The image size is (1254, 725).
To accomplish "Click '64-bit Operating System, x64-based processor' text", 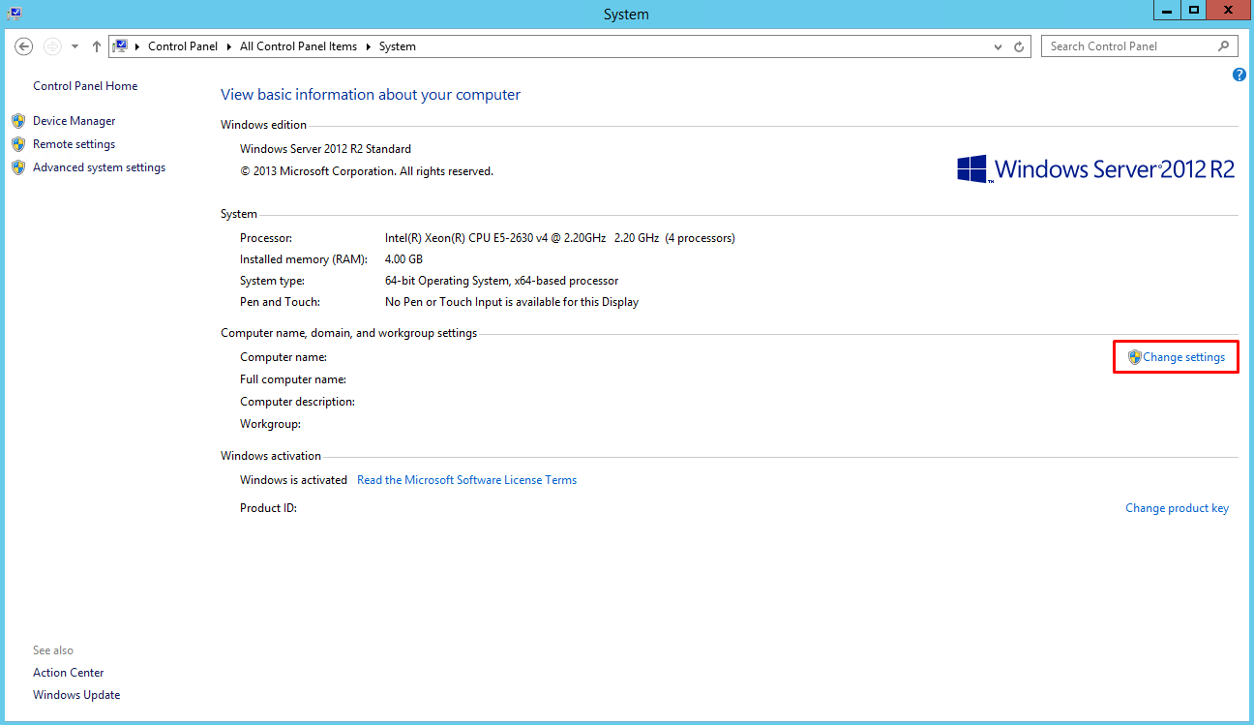I will pos(501,281).
